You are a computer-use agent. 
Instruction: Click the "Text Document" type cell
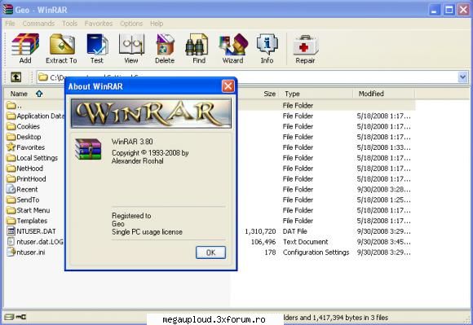coord(305,242)
